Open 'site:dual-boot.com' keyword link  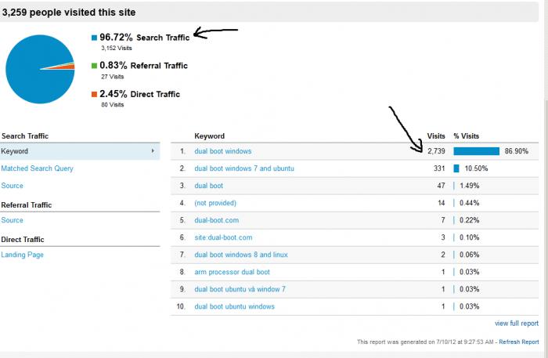(223, 237)
